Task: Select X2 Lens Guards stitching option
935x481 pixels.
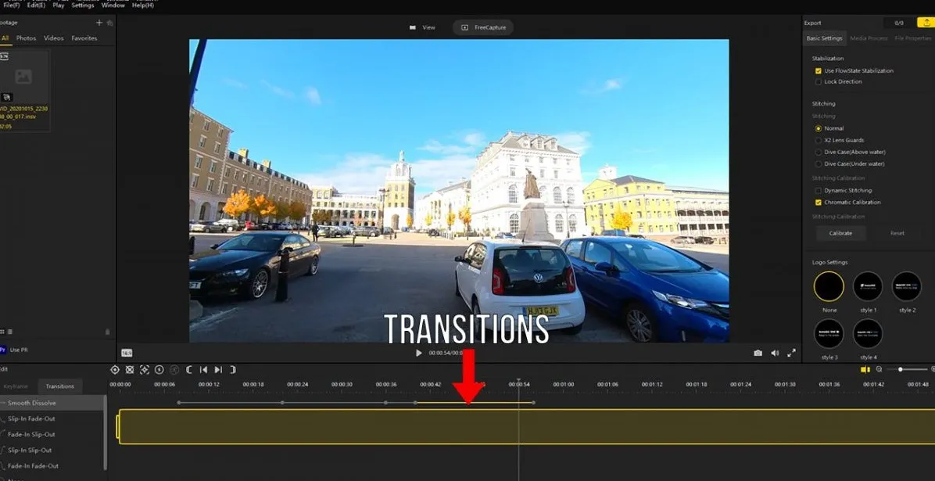Action: (x=818, y=140)
